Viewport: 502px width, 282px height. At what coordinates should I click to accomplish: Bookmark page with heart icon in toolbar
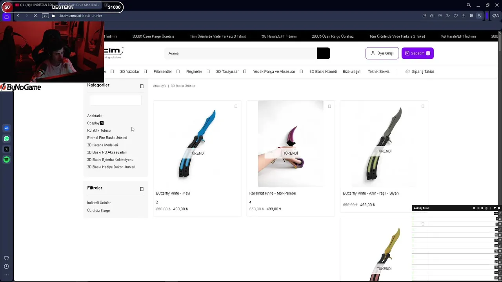[456, 16]
